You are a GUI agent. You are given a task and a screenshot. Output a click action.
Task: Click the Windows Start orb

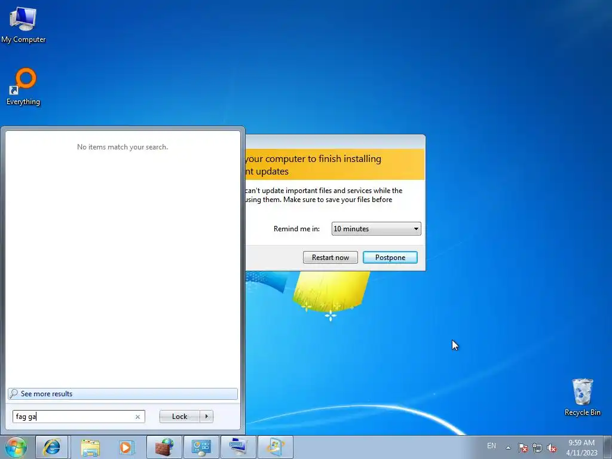(16, 447)
